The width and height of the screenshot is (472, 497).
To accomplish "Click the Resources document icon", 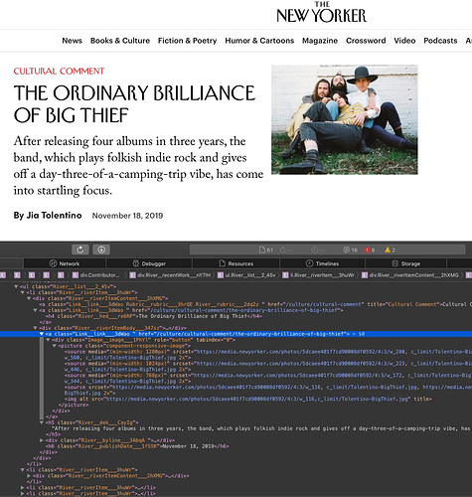I will [x=222, y=263].
